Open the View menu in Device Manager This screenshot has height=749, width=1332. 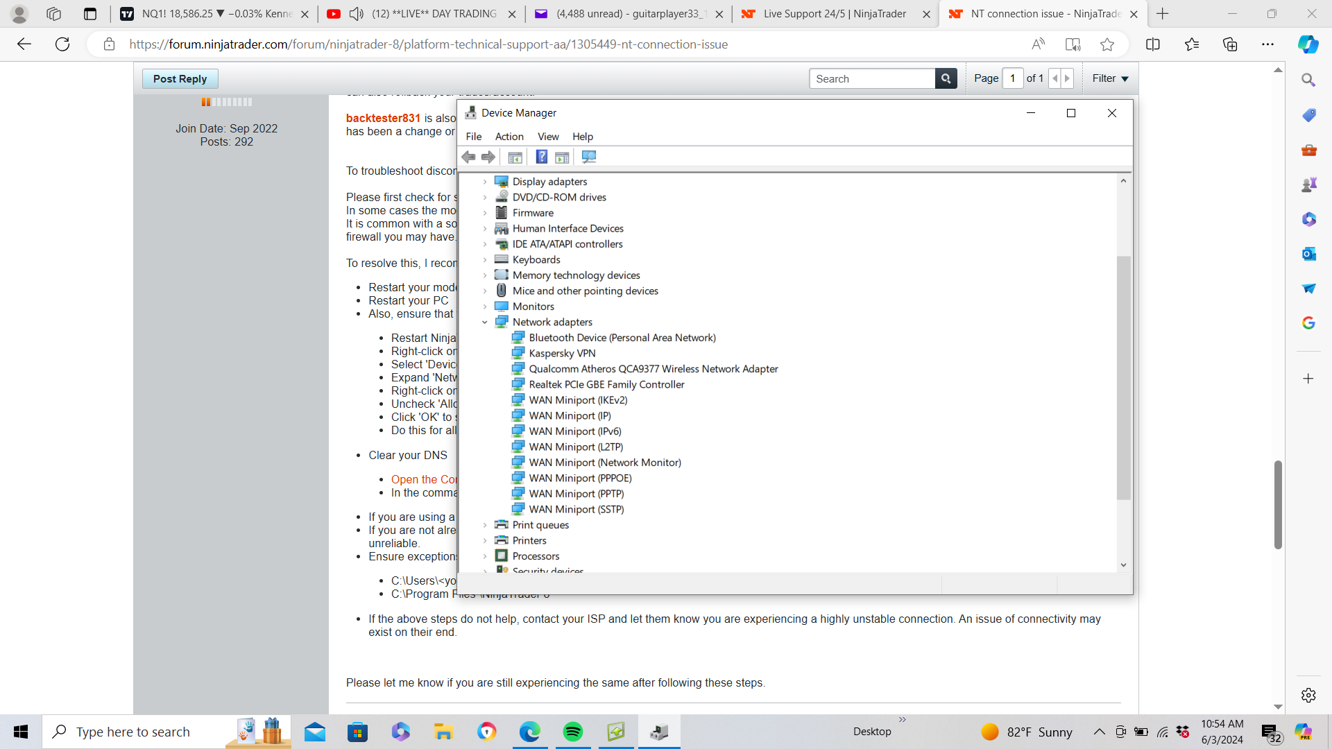pyautogui.click(x=547, y=137)
